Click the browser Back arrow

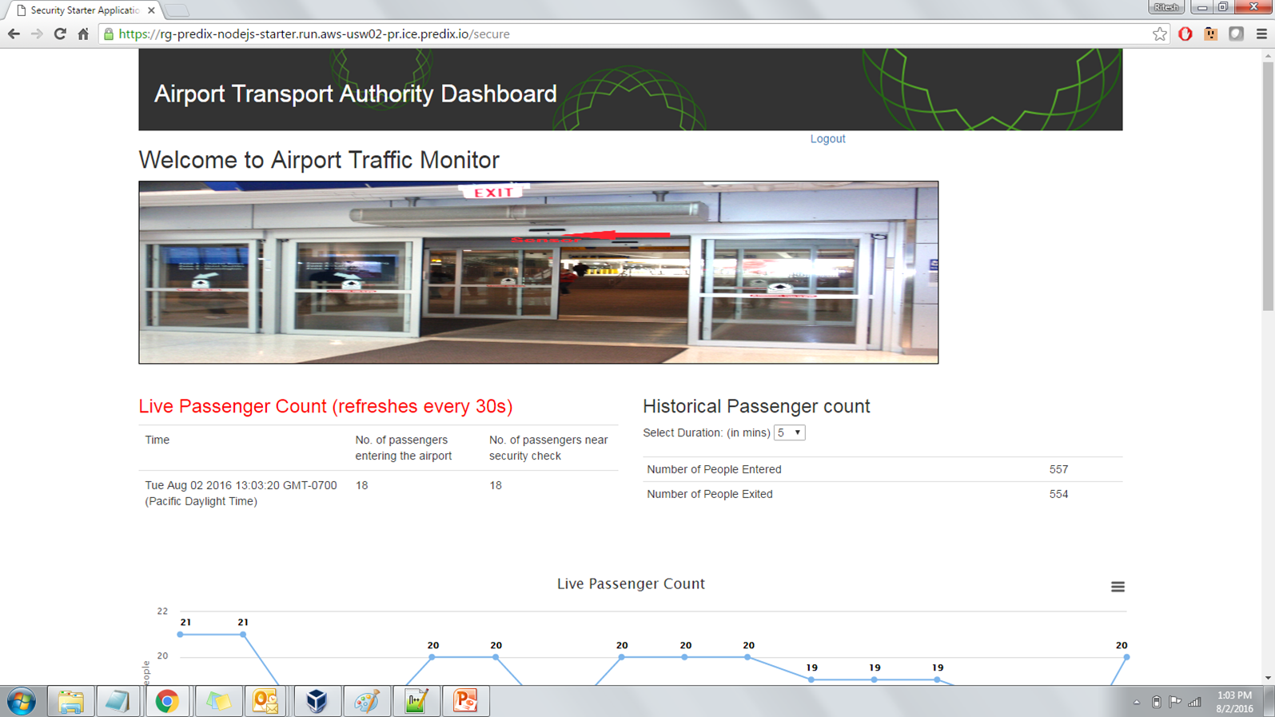(14, 34)
